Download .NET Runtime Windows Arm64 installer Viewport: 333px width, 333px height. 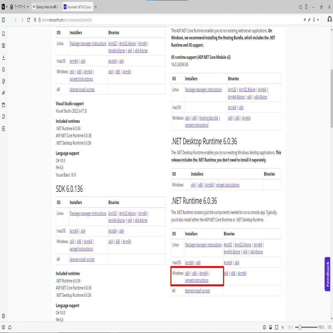click(x=203, y=273)
